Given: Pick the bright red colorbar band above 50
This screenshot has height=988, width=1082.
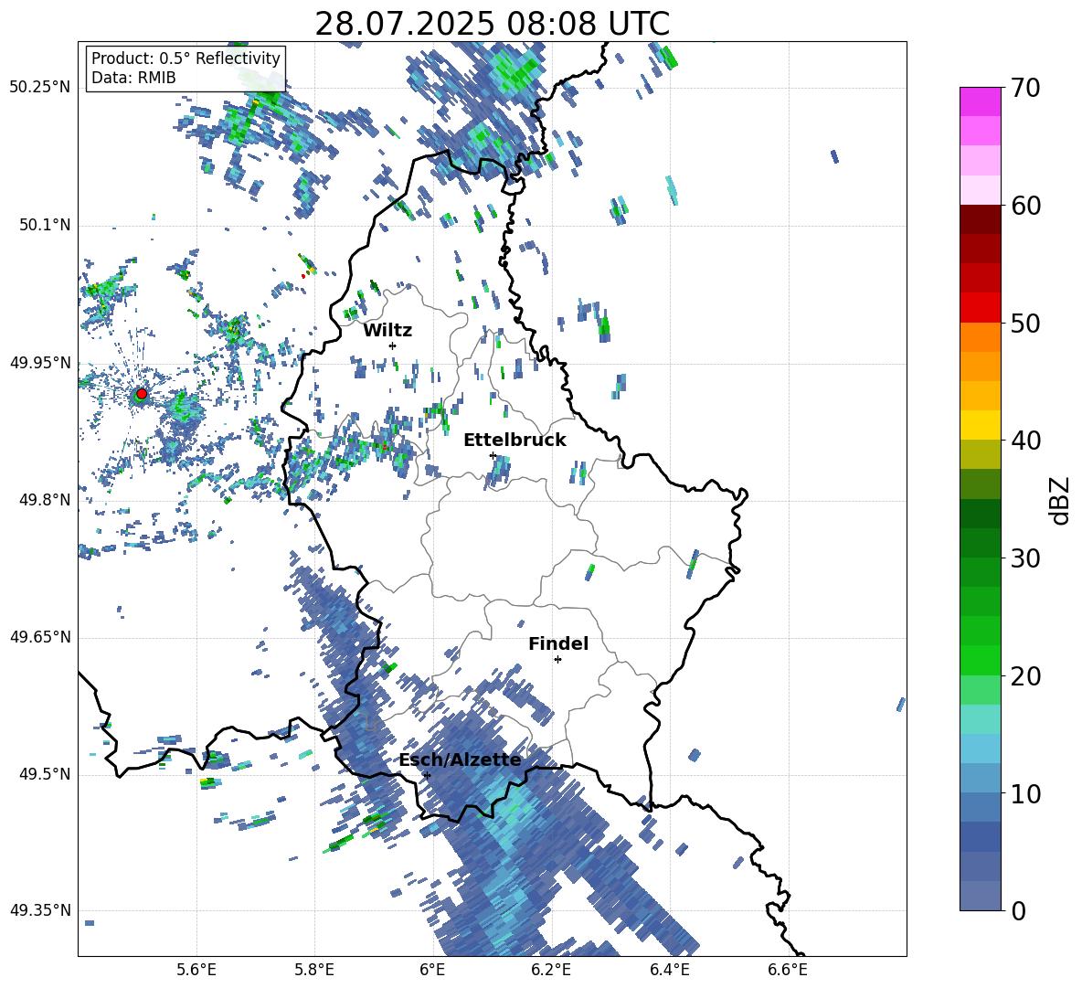Looking at the screenshot, I should point(980,308).
